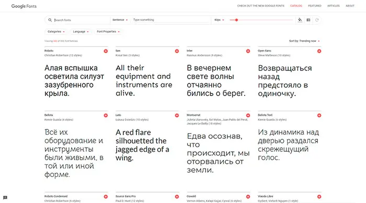Add Roboto Condensed with plus icon
366x203 pixels.
(106, 197)
